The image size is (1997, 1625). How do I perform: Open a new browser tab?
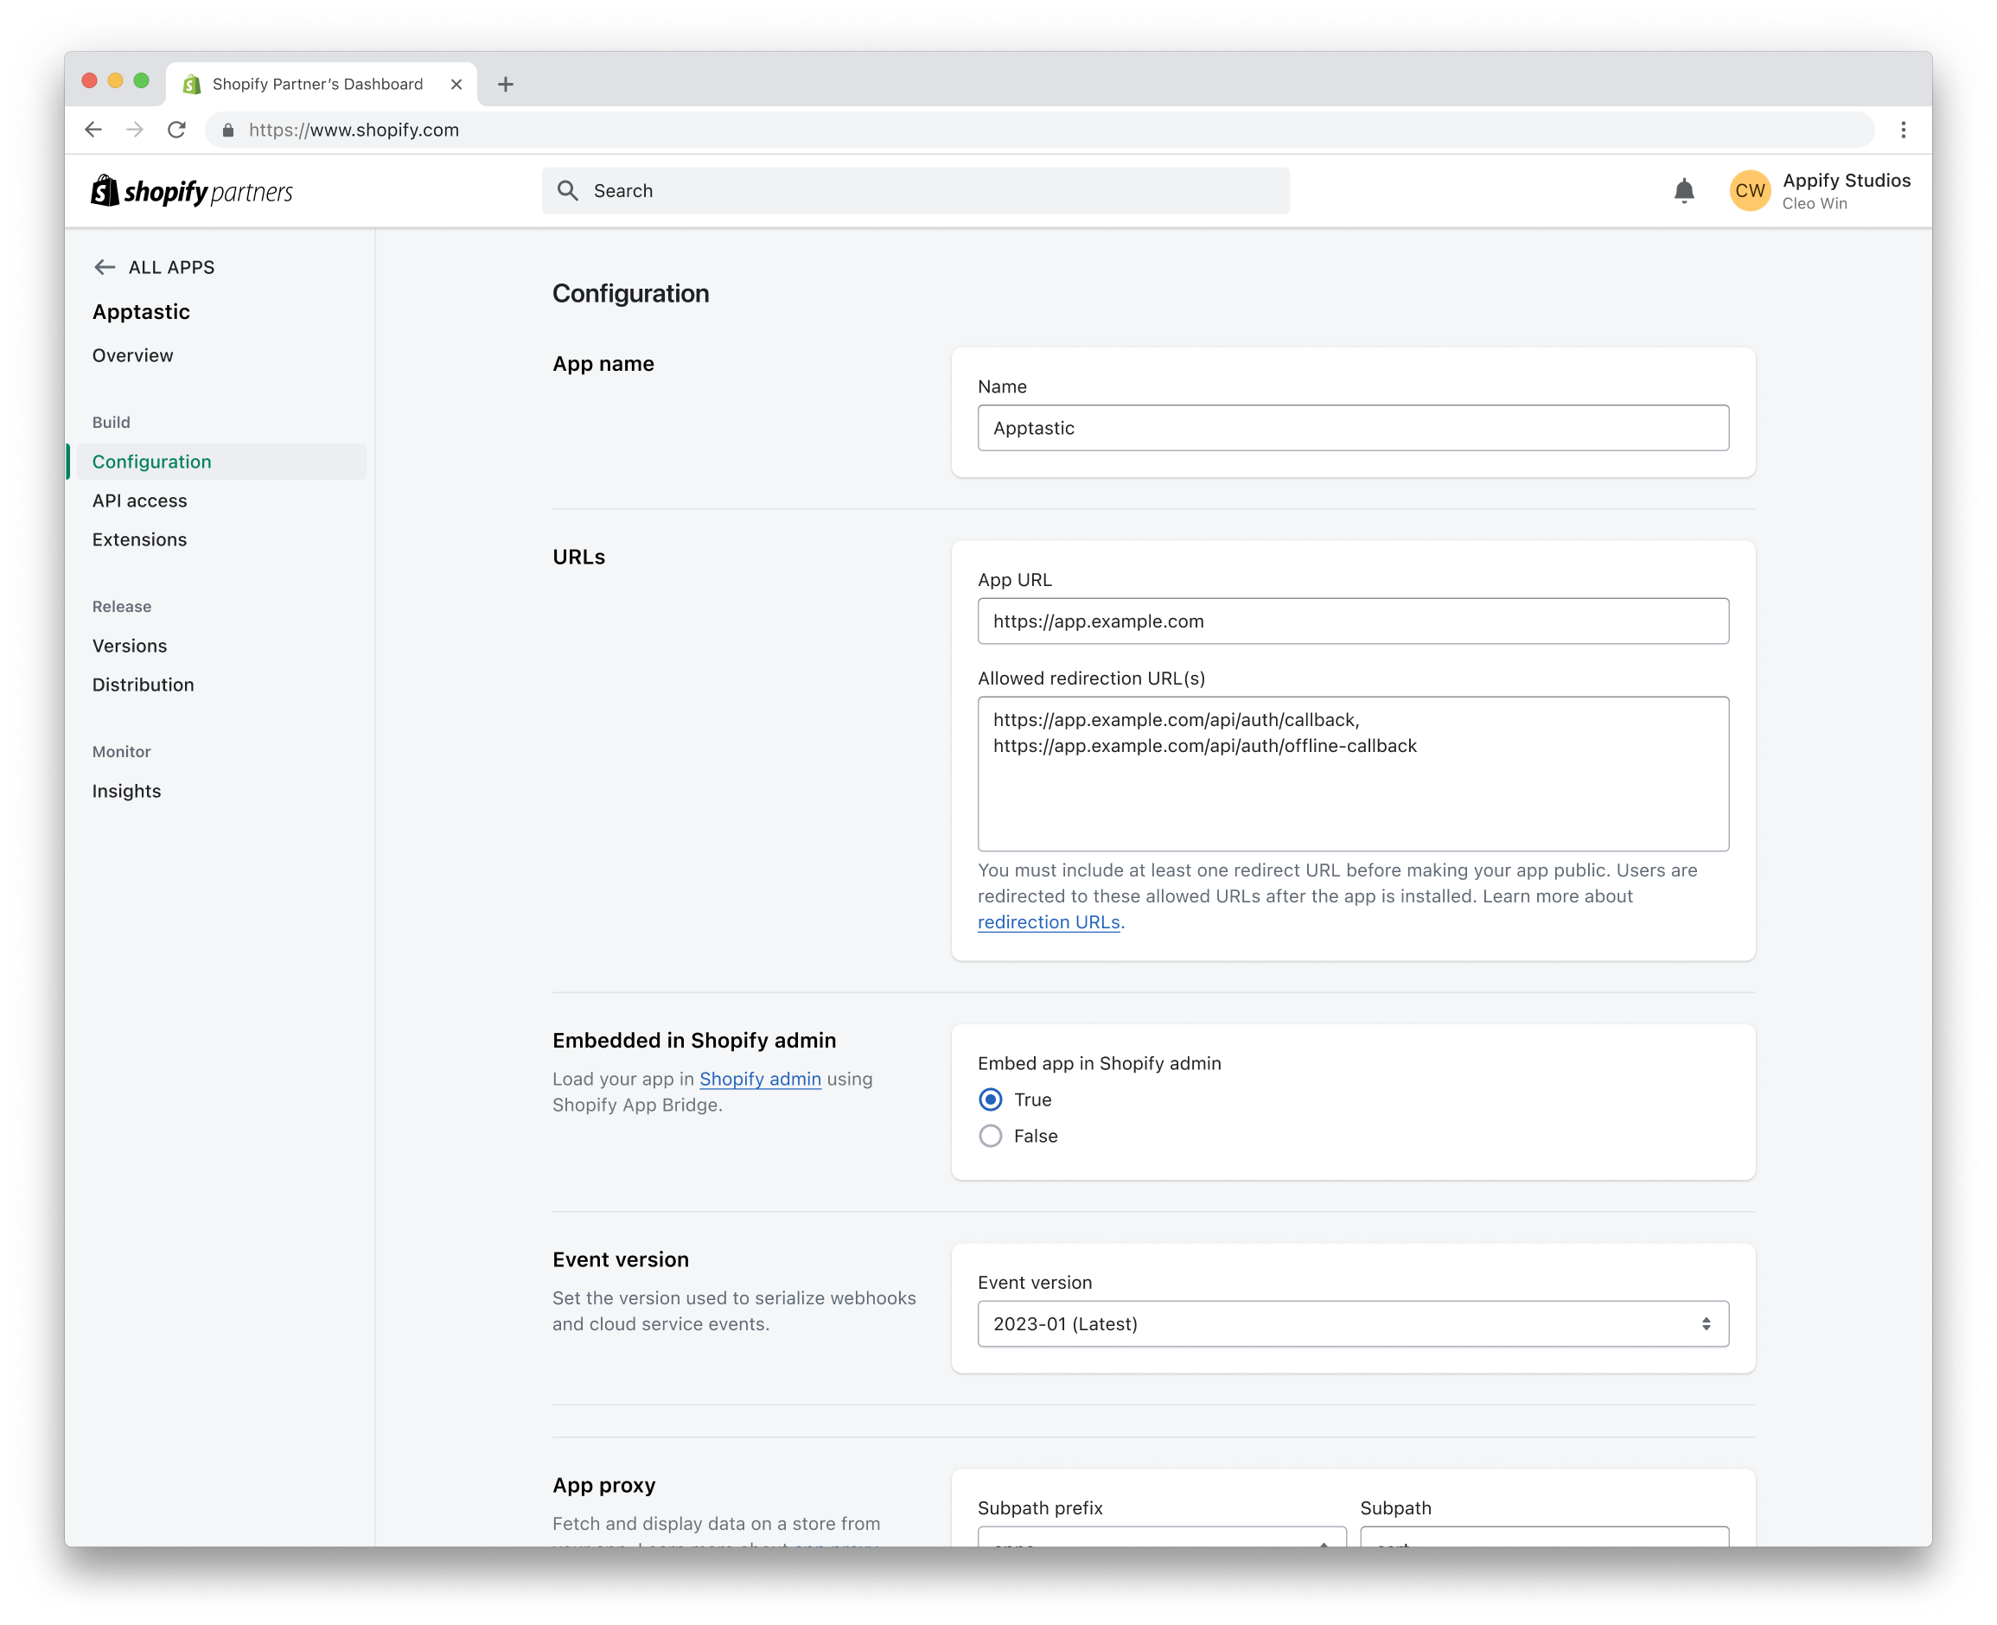506,84
